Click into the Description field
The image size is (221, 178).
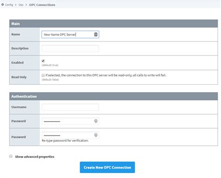tap(70, 48)
